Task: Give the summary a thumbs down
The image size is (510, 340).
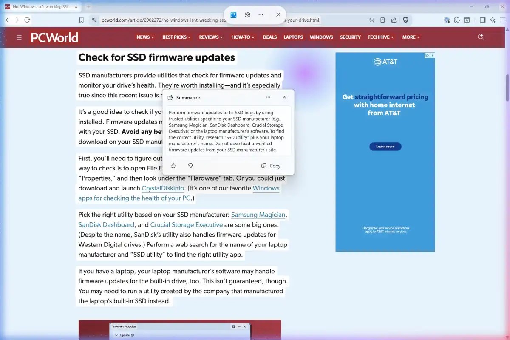Action: point(190,166)
